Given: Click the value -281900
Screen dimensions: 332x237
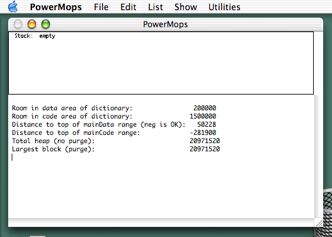Looking at the screenshot, I should (203, 133).
